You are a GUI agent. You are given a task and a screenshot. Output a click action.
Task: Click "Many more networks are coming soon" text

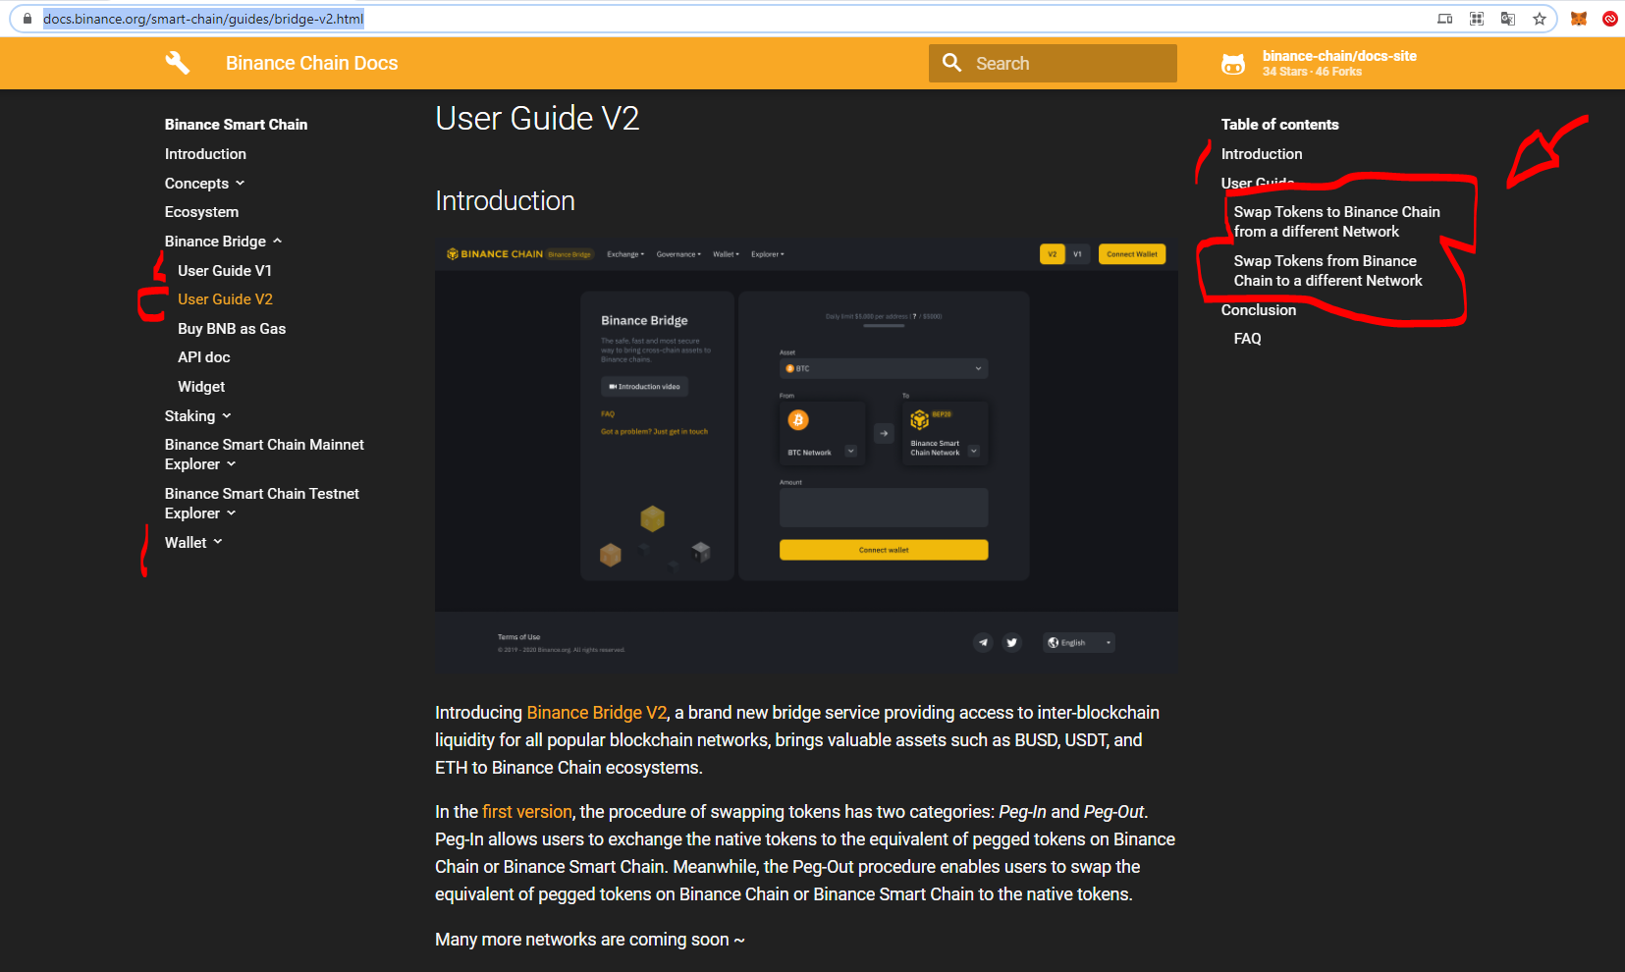pyautogui.click(x=590, y=940)
